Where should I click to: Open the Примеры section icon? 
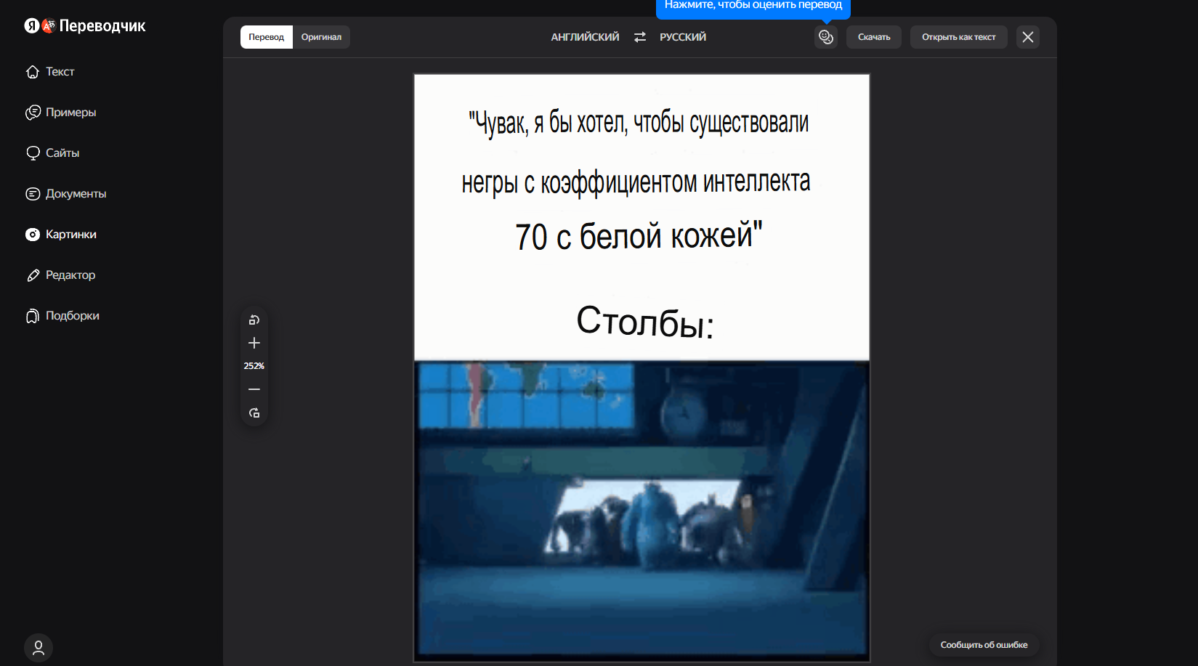[33, 113]
